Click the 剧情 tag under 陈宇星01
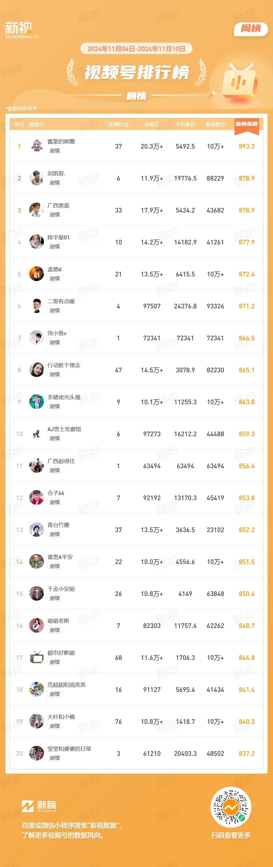273x867 pixels. [55, 246]
